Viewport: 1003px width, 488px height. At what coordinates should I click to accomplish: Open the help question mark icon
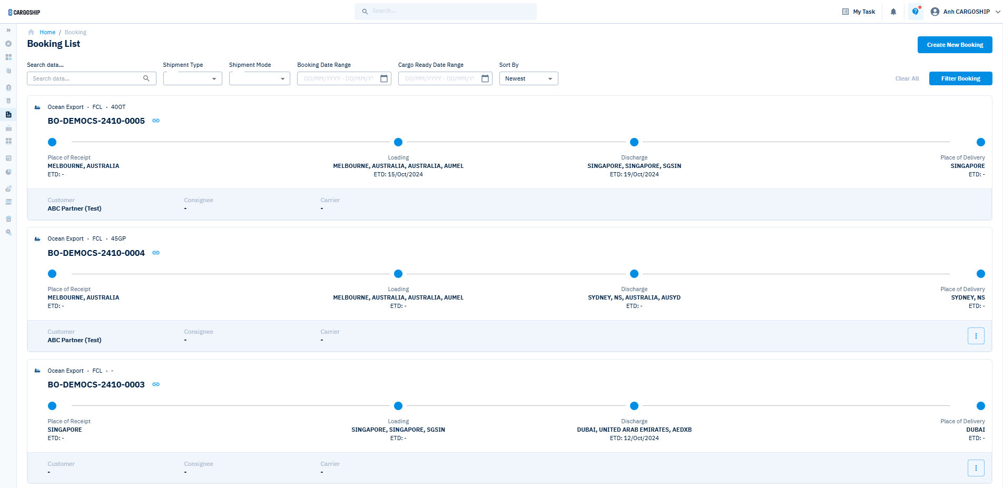pyautogui.click(x=916, y=12)
